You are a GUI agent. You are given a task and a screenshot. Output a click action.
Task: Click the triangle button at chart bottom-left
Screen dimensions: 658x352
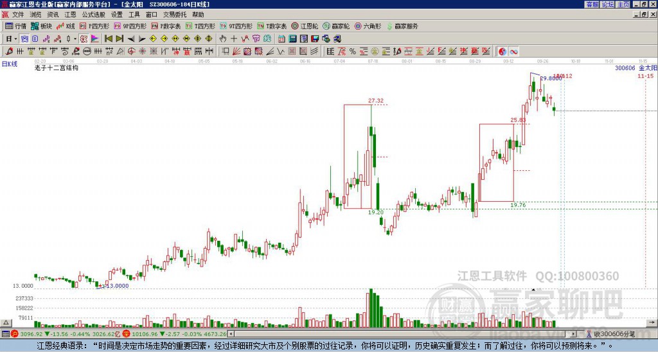5,322
